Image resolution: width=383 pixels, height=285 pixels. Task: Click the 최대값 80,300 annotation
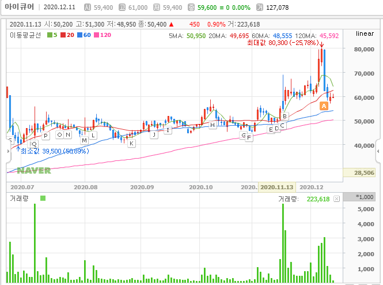(x=283, y=43)
